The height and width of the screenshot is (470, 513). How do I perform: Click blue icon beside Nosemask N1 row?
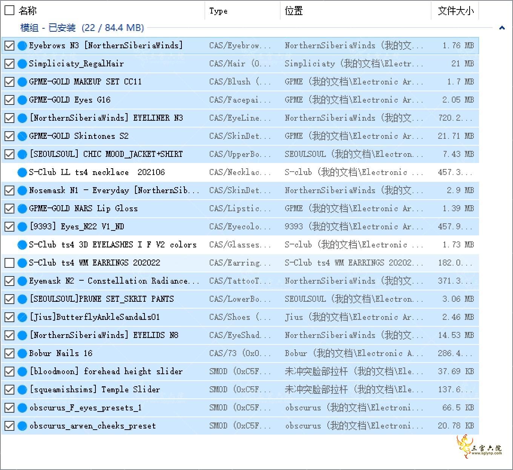point(22,191)
